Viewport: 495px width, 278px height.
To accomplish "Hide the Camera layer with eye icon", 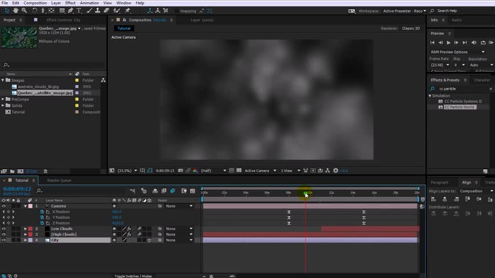I will point(3,206).
